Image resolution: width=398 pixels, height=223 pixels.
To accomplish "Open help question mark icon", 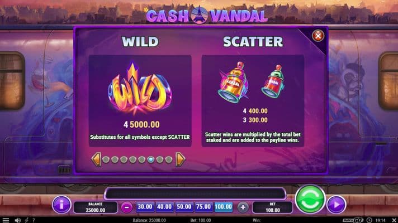I will point(34,220).
